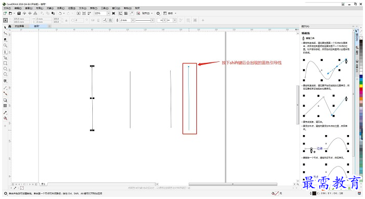The image size is (365, 199).
Task: Select the active Pen curve tool
Action: [5, 52]
